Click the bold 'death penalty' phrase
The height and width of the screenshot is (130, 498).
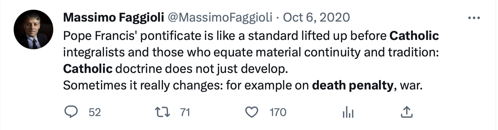point(352,86)
